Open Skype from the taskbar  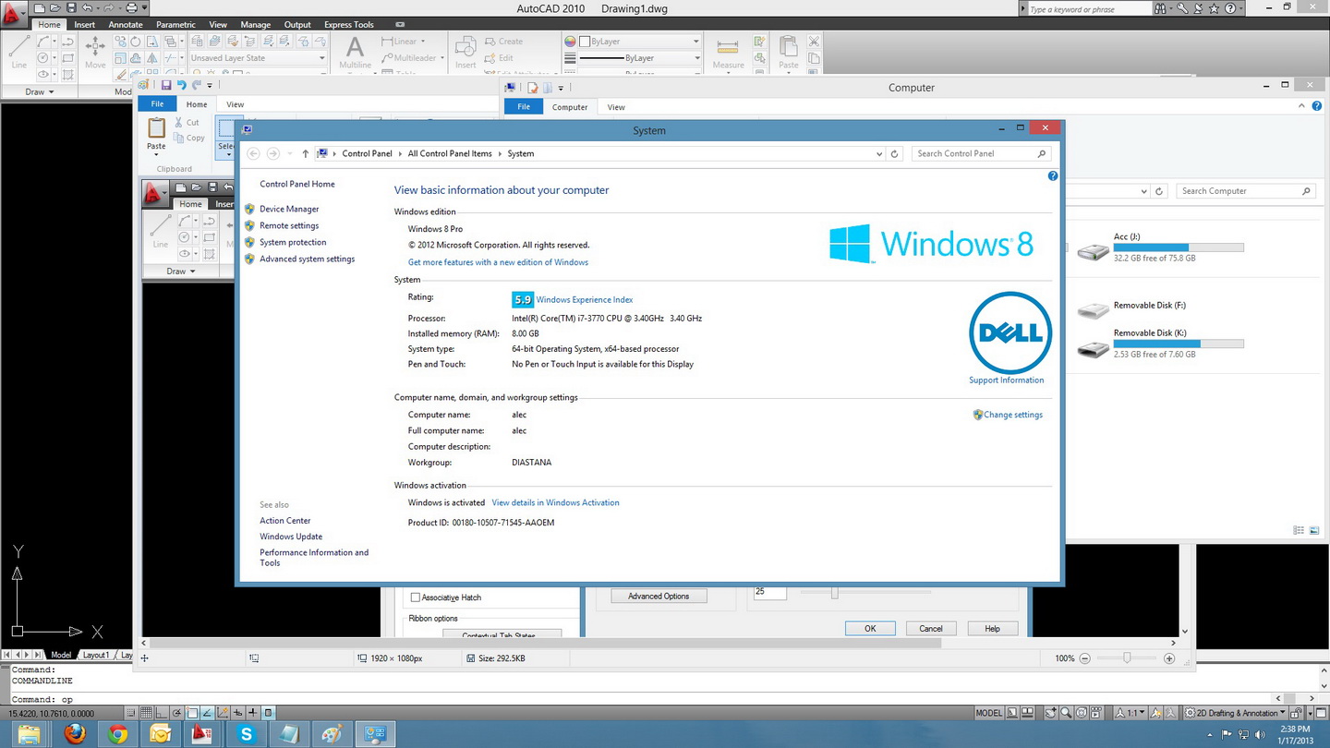[246, 734]
